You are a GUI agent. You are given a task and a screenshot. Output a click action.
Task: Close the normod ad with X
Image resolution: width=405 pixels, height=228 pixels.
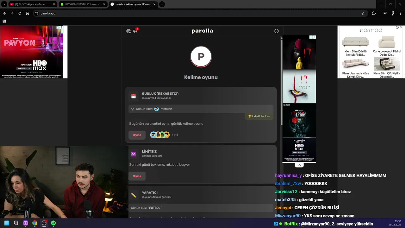click(401, 28)
